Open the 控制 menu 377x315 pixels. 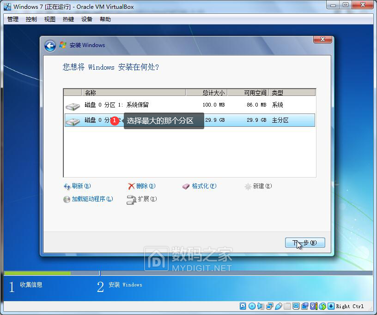[31, 19]
